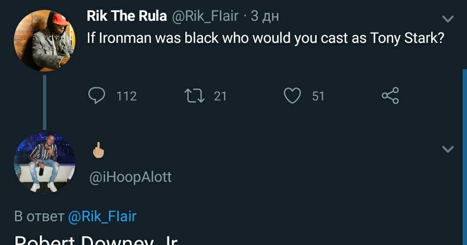Click the blue scrollbar on the right edge
Screen dimensions: 467x245
[x=465, y=157]
